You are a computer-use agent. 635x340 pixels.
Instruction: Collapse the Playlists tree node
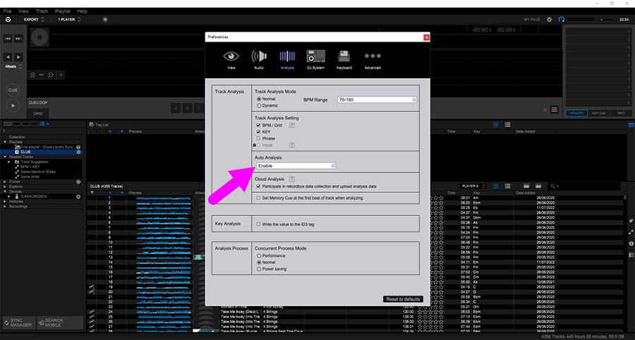pos(5,142)
